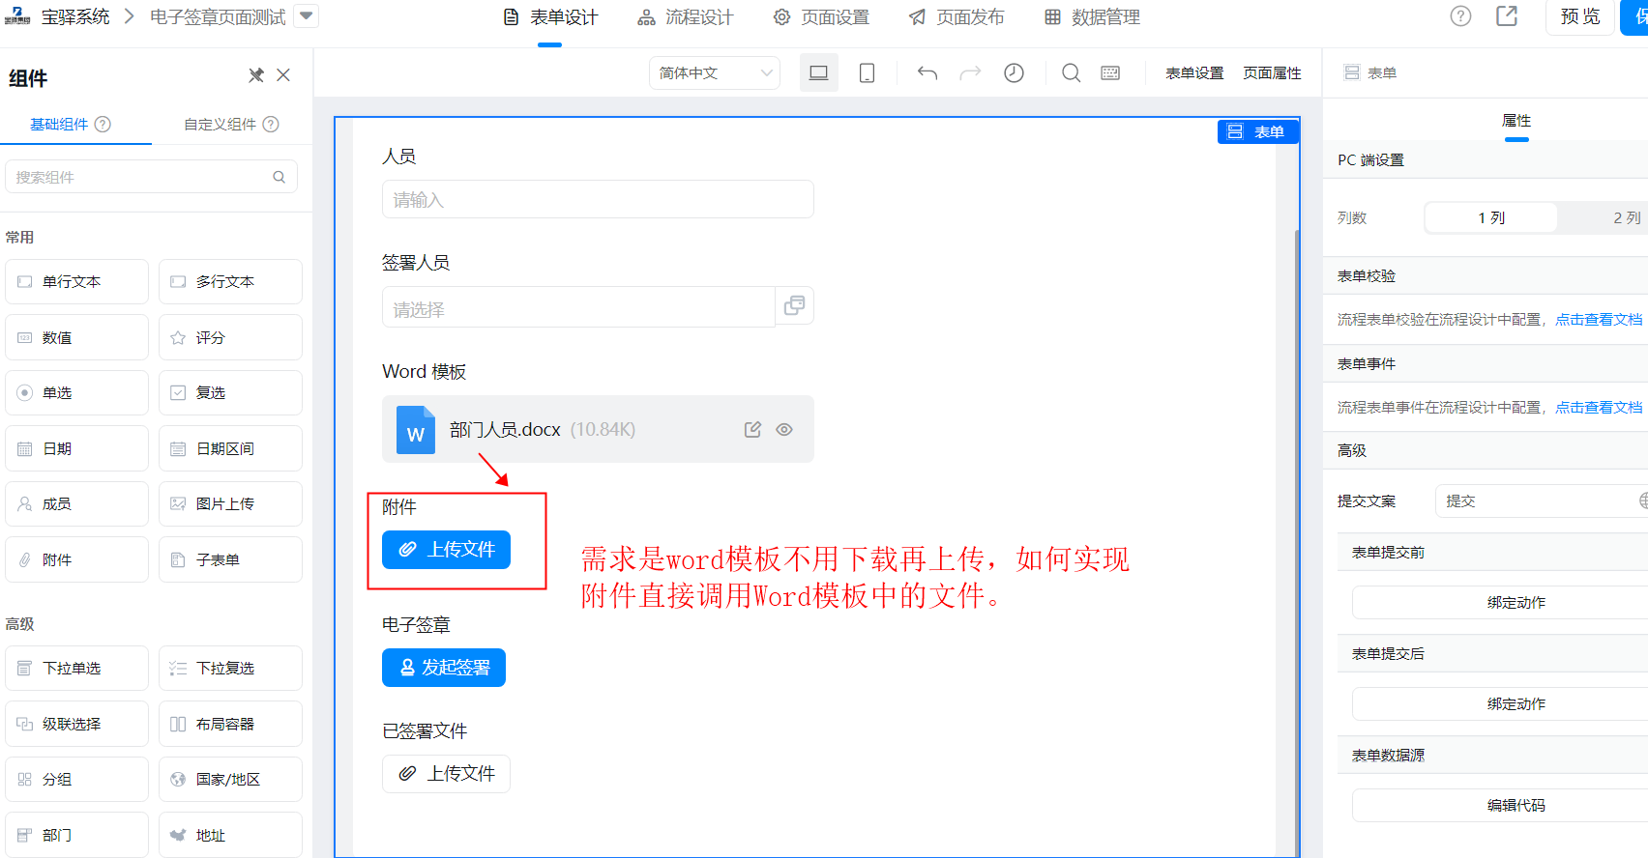This screenshot has width=1648, height=858.
Task: Open member picker for 签署人员
Action: [794, 305]
